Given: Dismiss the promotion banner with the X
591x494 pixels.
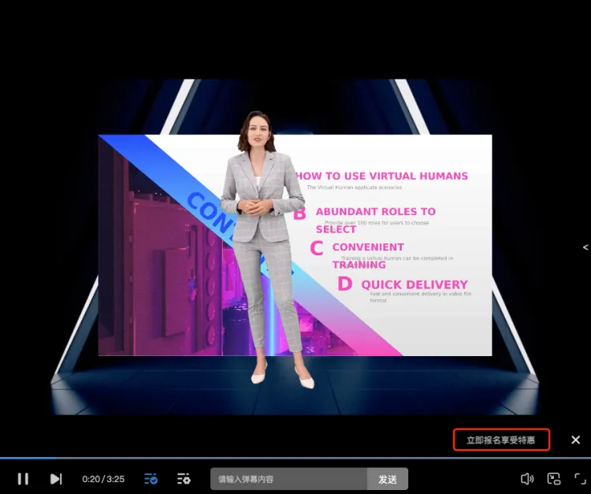Looking at the screenshot, I should coord(575,440).
